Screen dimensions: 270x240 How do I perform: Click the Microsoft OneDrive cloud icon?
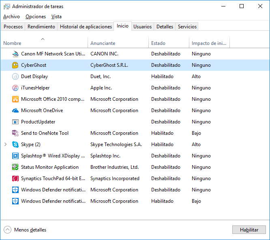pos(15,110)
